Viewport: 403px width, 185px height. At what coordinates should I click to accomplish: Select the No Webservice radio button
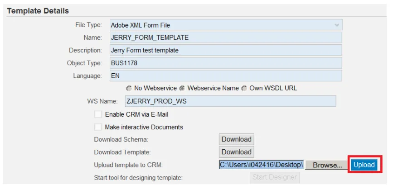(x=129, y=89)
